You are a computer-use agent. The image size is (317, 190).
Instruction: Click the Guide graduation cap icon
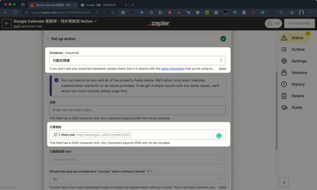[x=284, y=107]
